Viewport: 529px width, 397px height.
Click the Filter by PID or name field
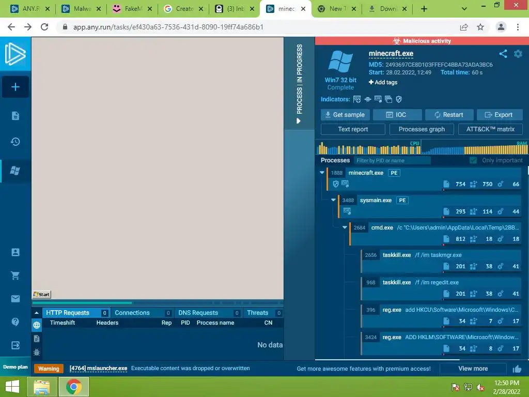(x=392, y=160)
